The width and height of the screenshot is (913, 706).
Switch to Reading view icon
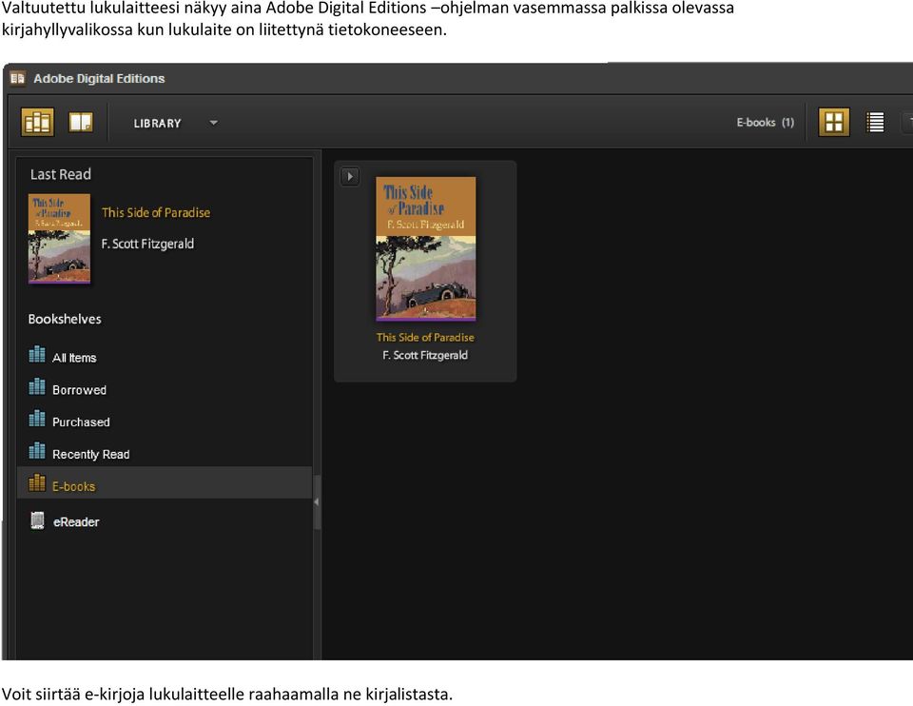pos(81,123)
